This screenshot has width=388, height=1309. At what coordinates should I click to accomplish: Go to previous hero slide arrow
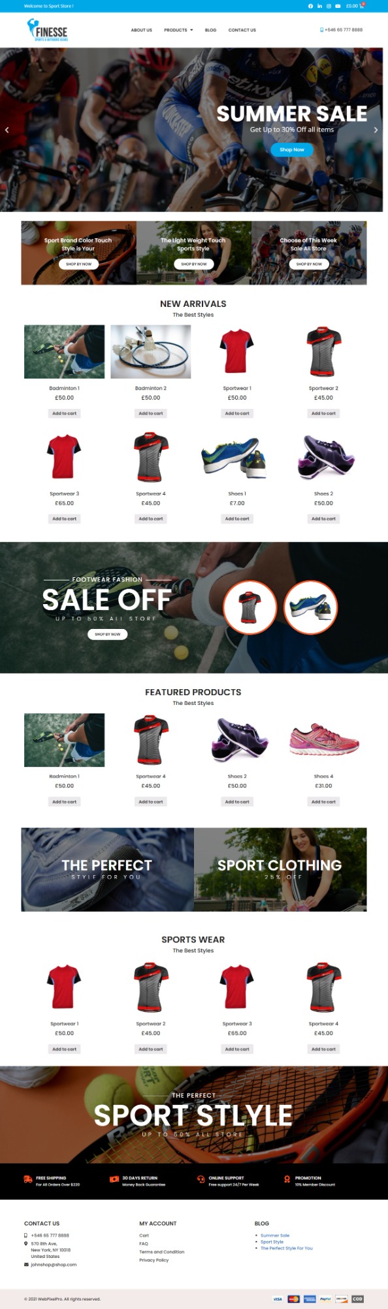coord(7,130)
